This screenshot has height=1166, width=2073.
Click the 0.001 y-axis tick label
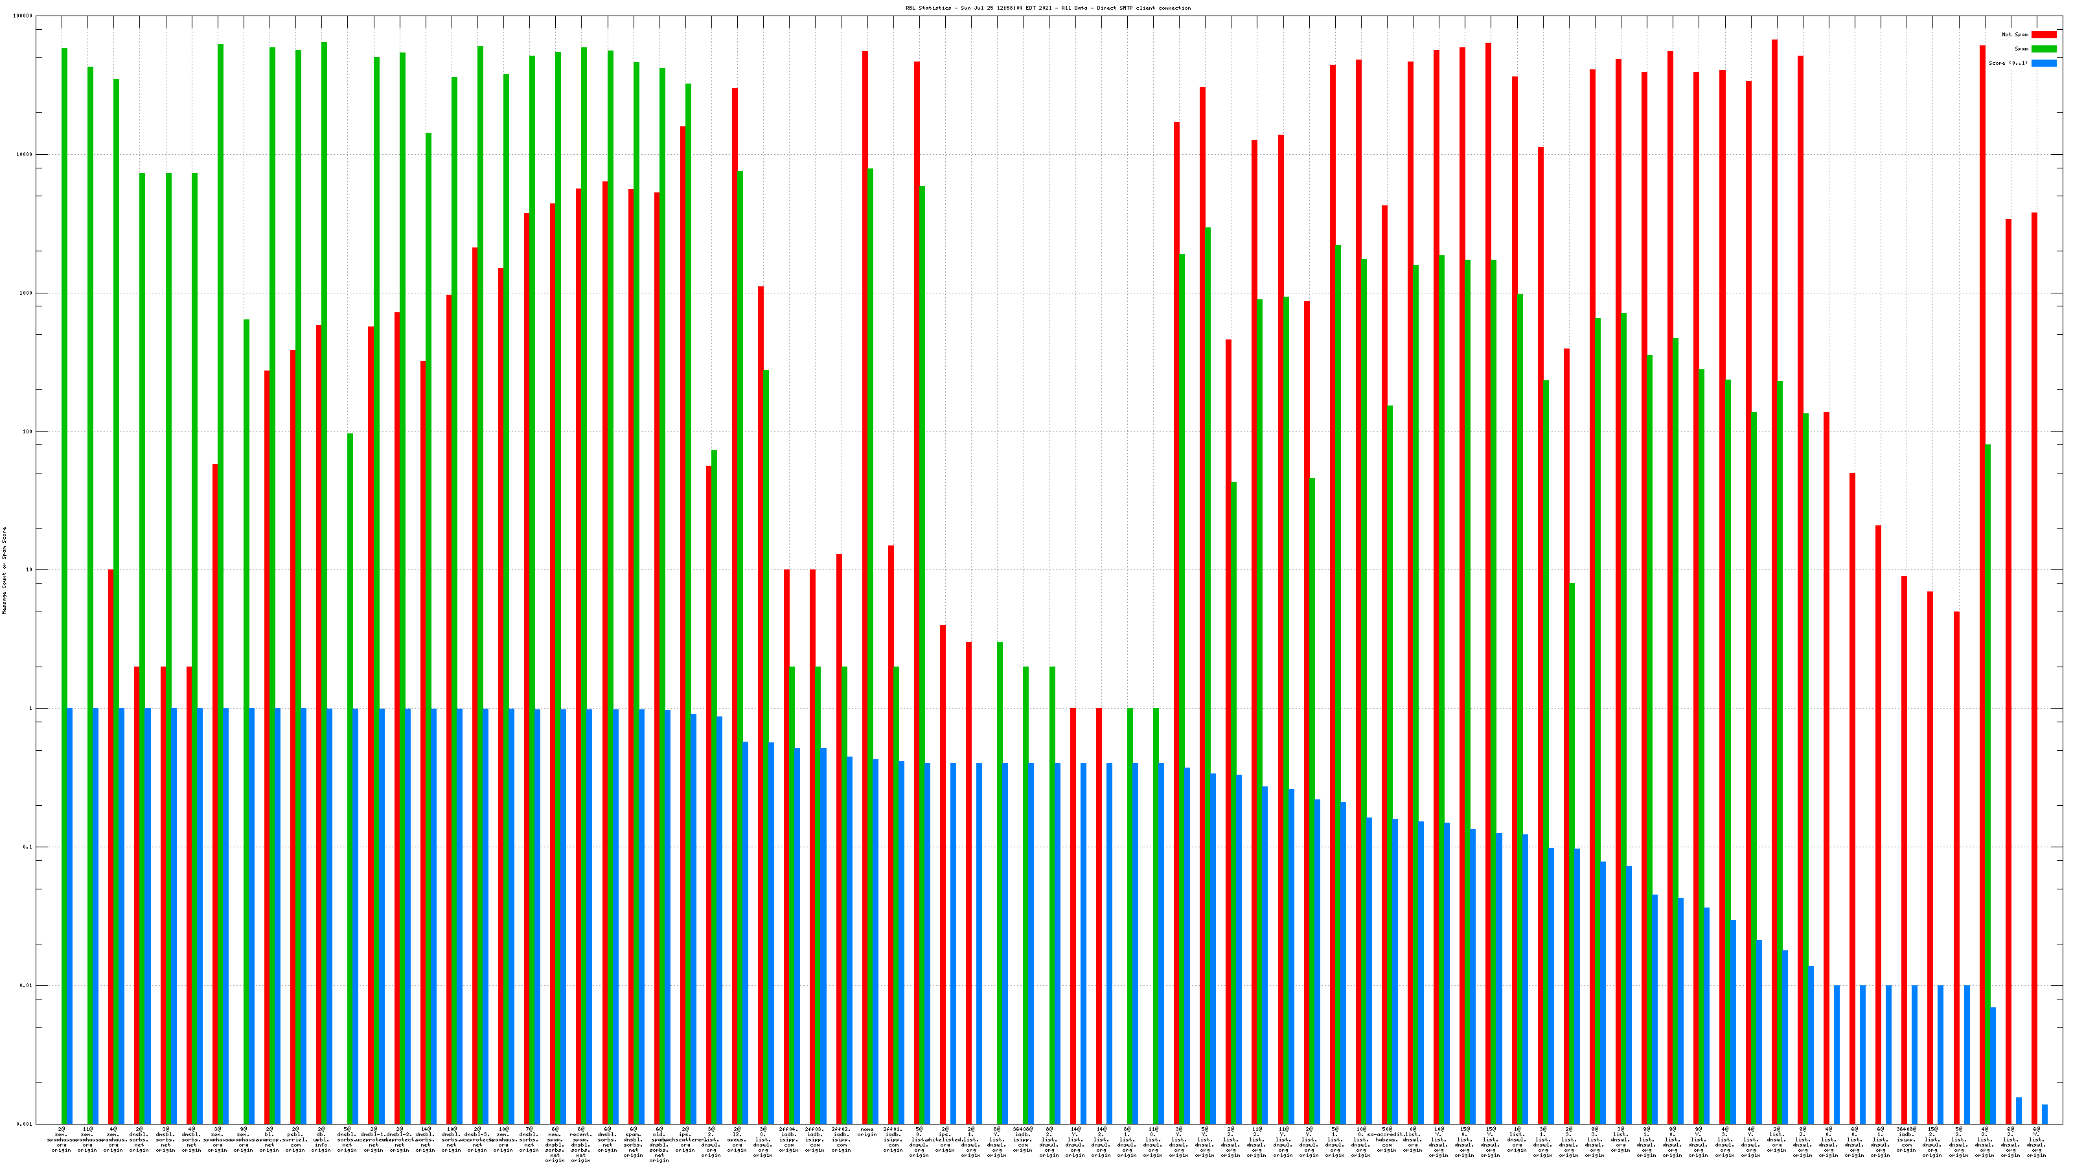tap(25, 1124)
